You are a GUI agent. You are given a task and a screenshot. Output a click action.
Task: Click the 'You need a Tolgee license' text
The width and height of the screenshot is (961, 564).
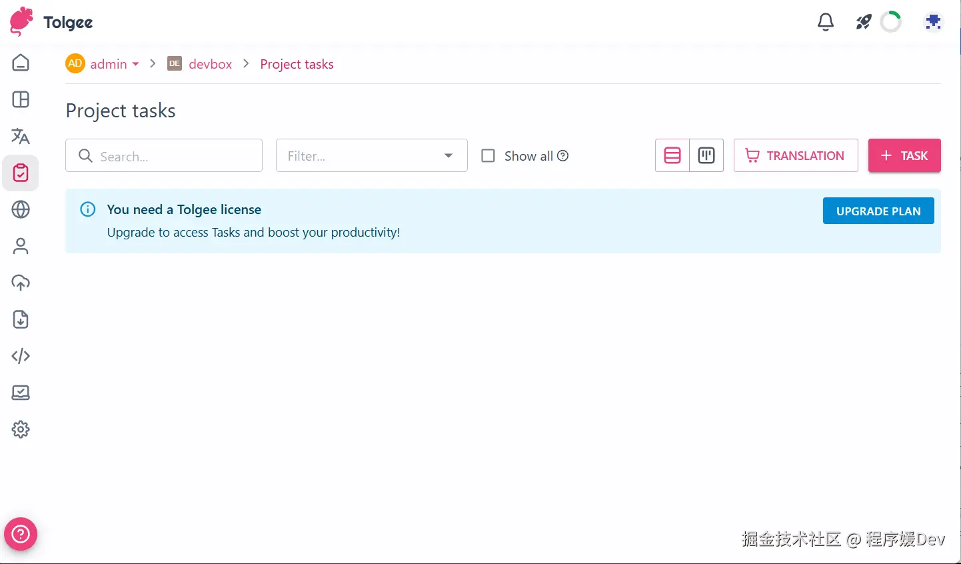tap(184, 209)
